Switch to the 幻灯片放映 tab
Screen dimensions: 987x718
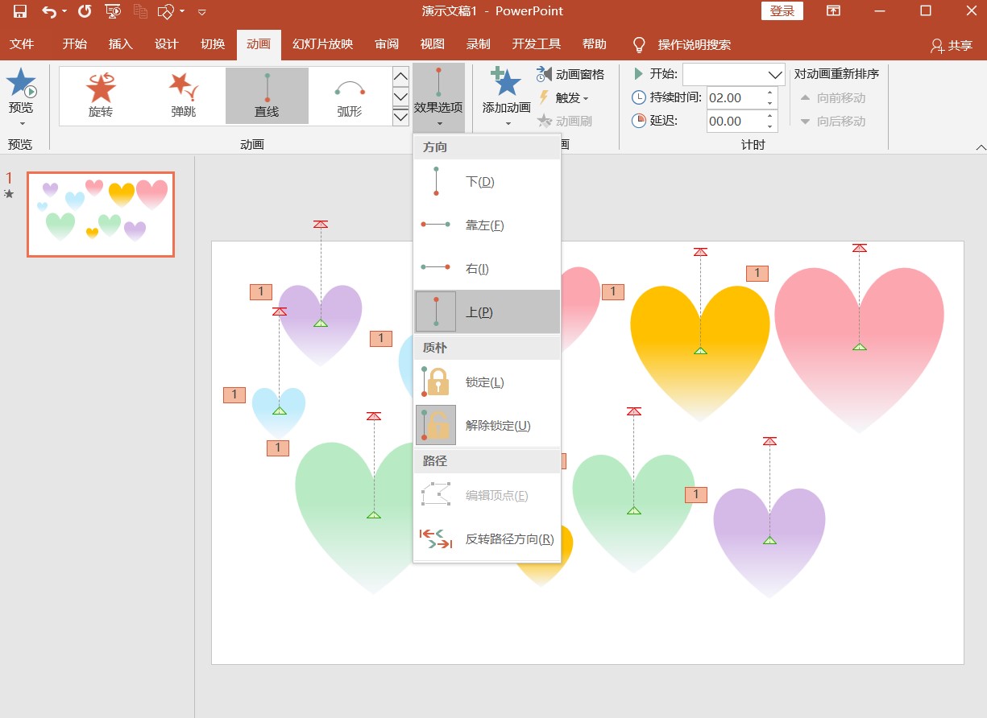[322, 44]
